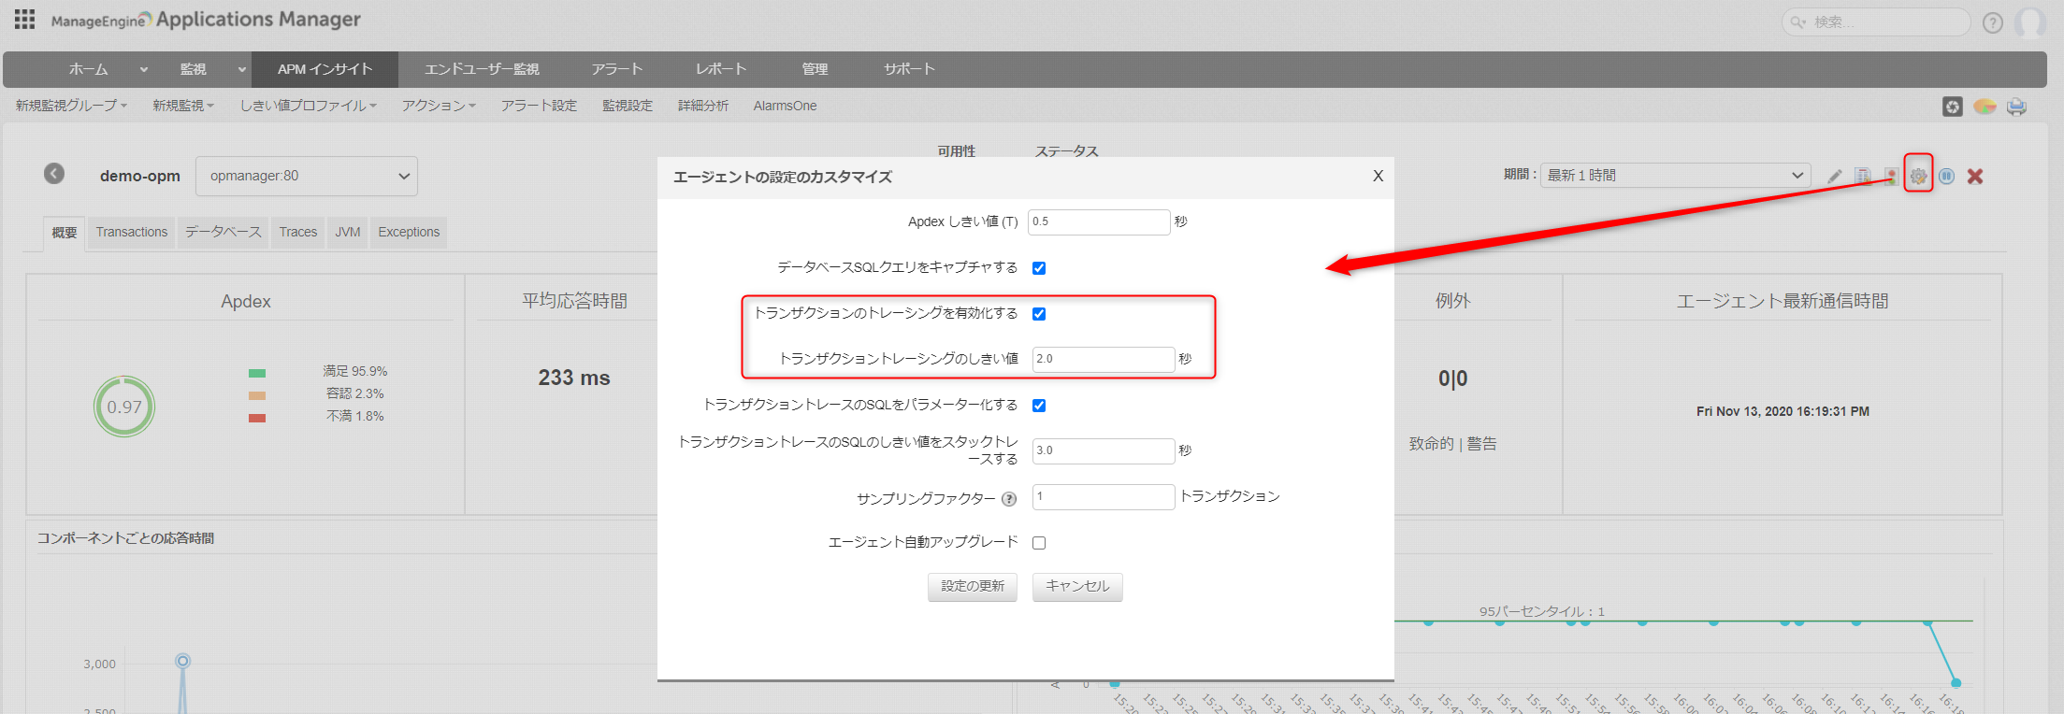Open the アラート main menu
The image size is (2064, 714).
pos(616,69)
